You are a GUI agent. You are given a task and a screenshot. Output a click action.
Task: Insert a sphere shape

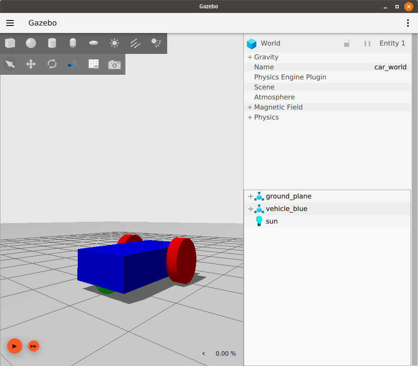[x=31, y=43]
